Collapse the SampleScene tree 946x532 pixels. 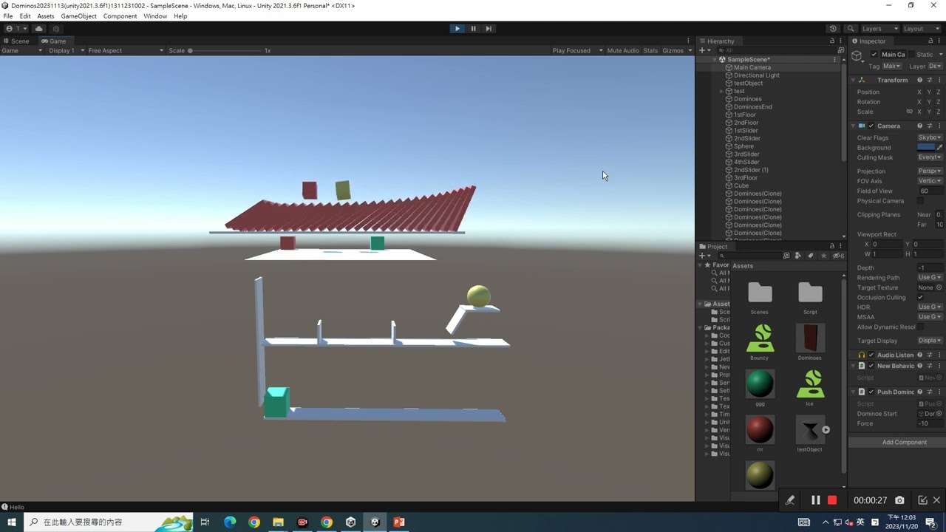tap(715, 59)
